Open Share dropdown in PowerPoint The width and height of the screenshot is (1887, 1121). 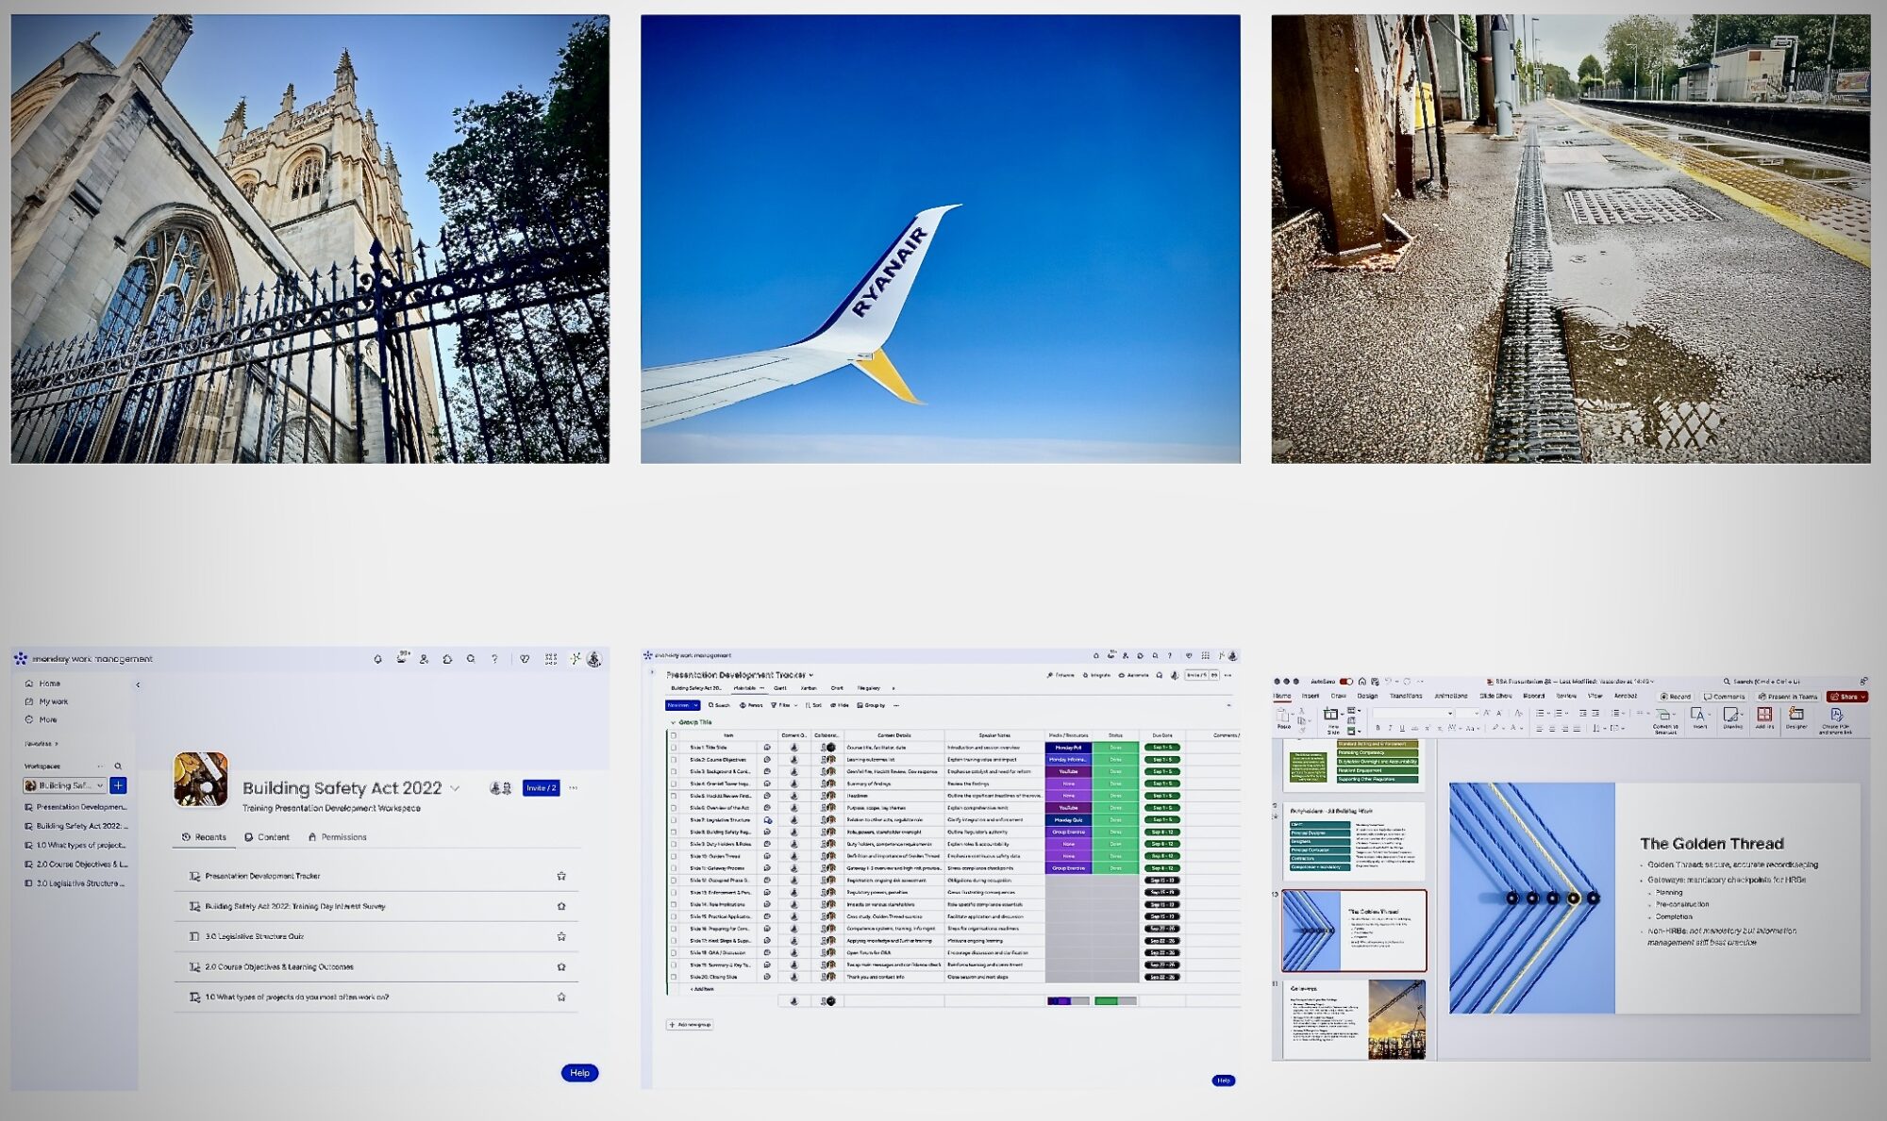pyautogui.click(x=1862, y=697)
